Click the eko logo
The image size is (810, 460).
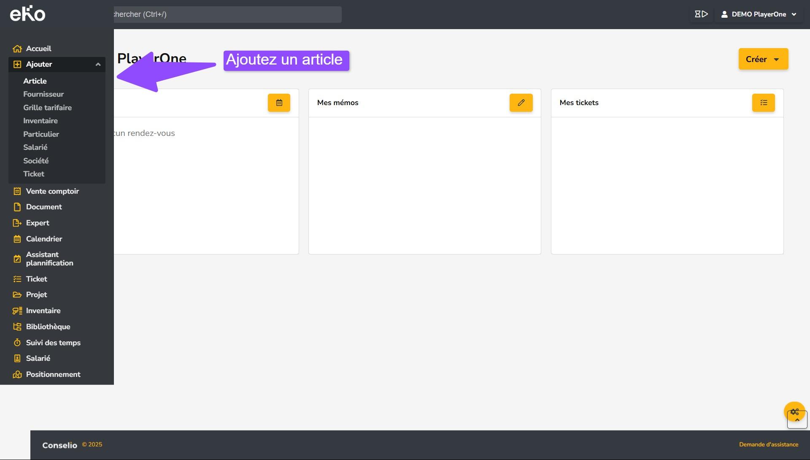point(27,14)
